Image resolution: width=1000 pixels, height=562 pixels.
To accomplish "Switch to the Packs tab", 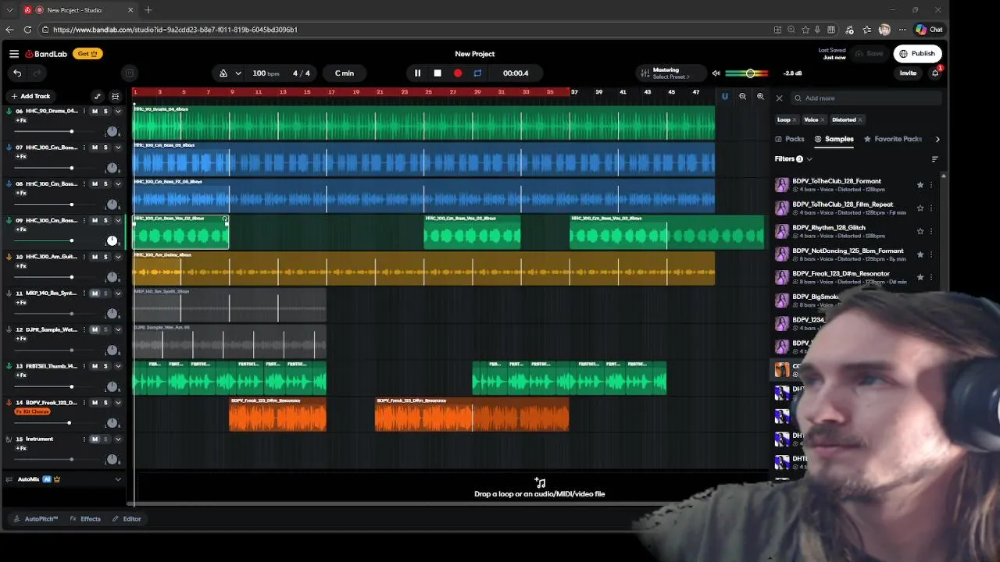I will pyautogui.click(x=790, y=139).
